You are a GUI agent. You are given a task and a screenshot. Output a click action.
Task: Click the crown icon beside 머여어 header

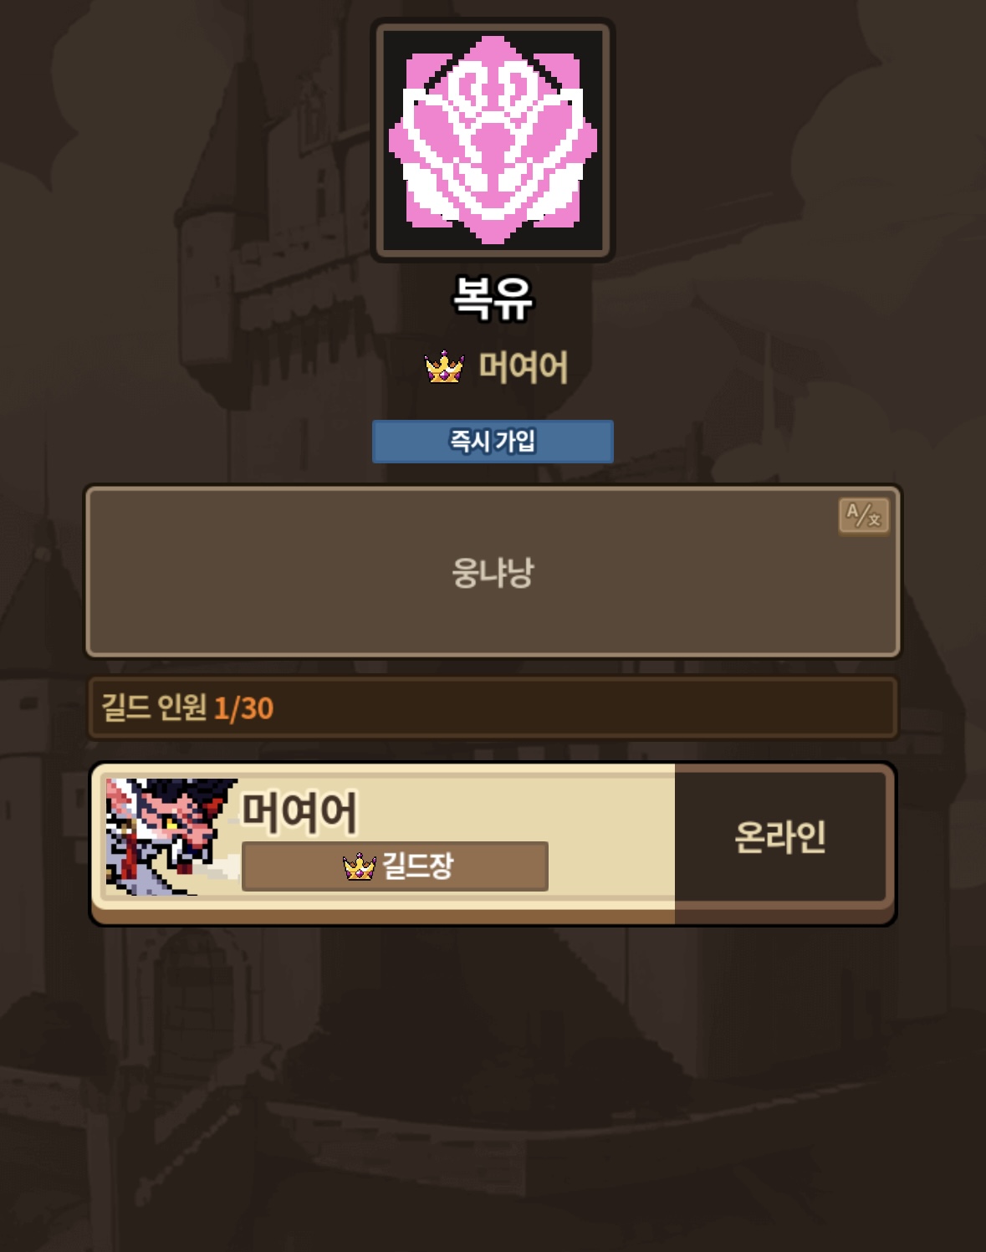click(444, 367)
